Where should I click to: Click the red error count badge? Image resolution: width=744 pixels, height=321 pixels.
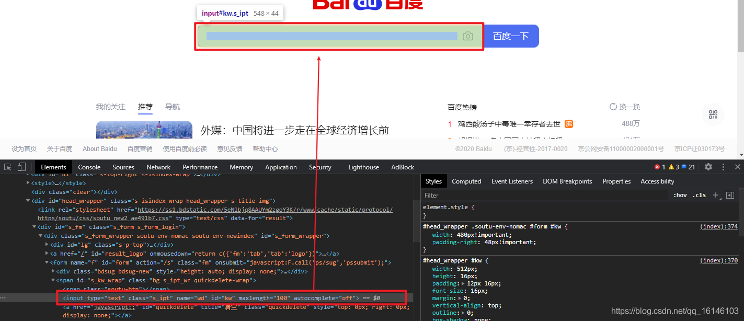(660, 167)
